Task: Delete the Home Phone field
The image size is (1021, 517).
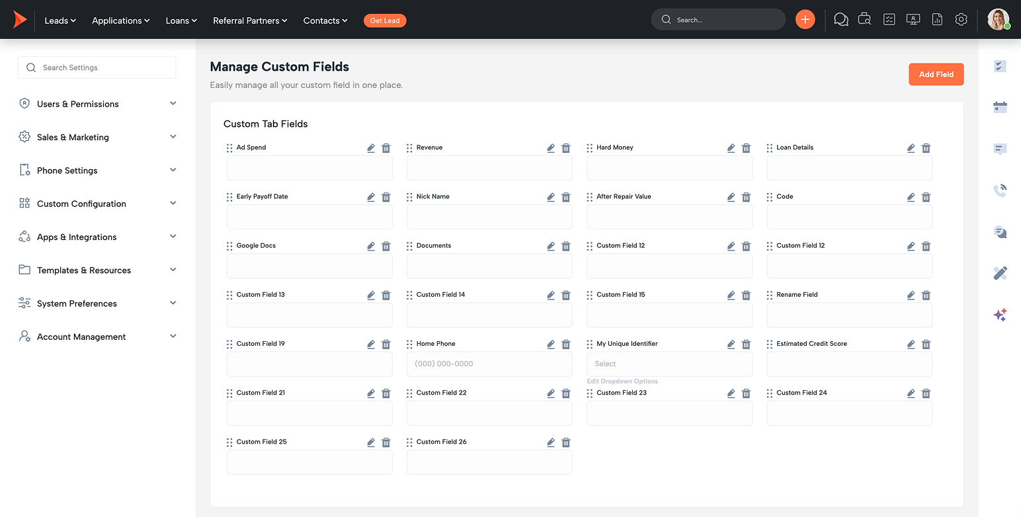Action: click(566, 344)
